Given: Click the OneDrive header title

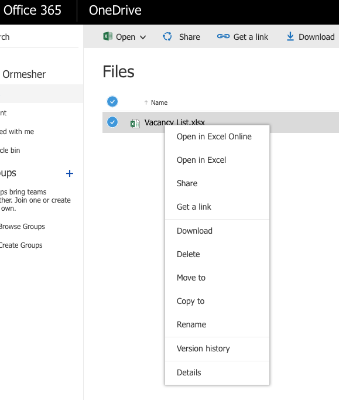Looking at the screenshot, I should click(115, 10).
